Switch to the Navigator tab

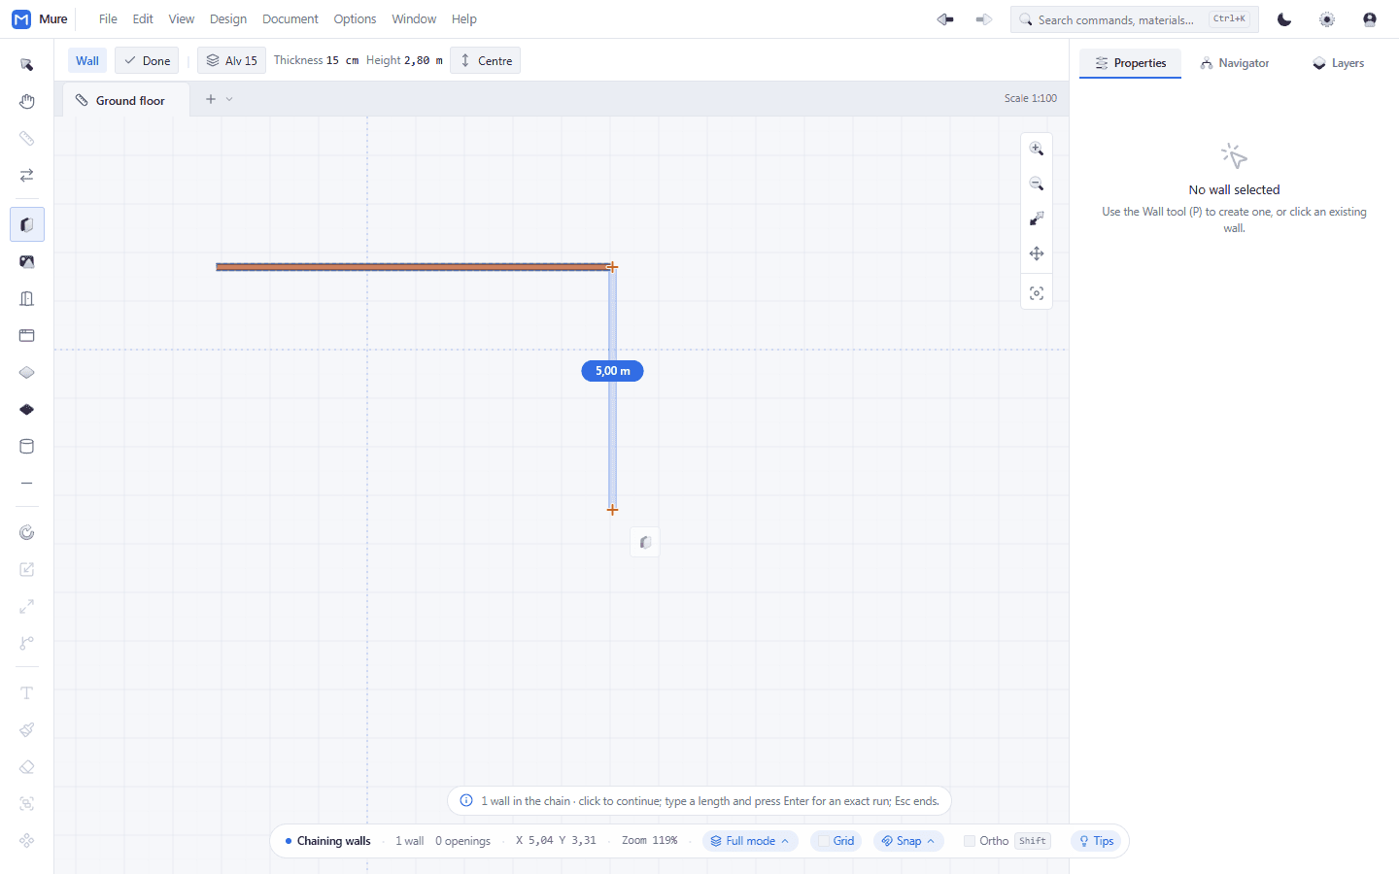click(1235, 63)
